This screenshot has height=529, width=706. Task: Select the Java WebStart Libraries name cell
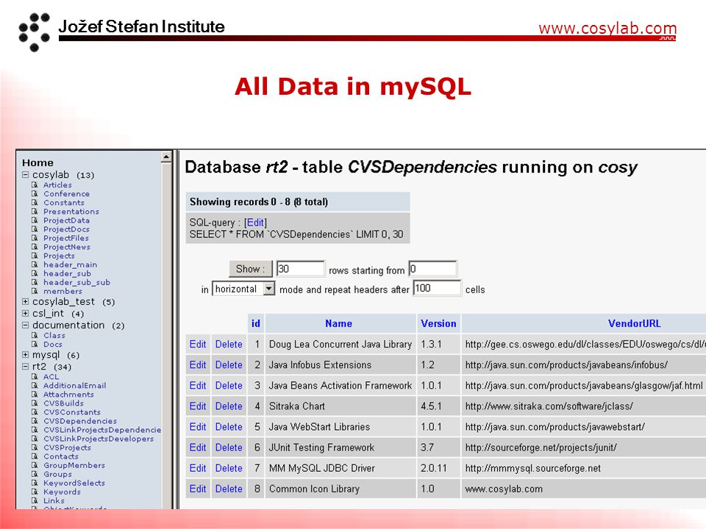340,427
